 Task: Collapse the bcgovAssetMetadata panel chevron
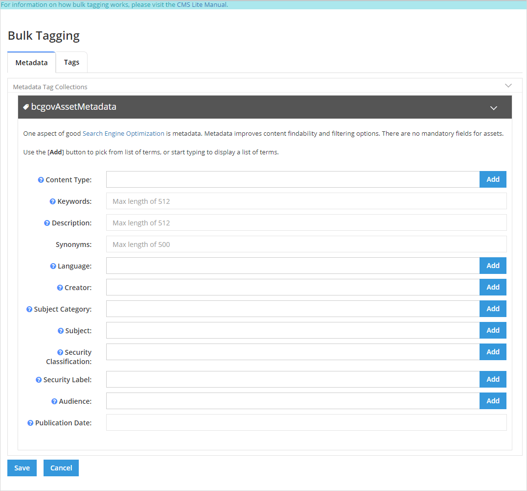[494, 108]
